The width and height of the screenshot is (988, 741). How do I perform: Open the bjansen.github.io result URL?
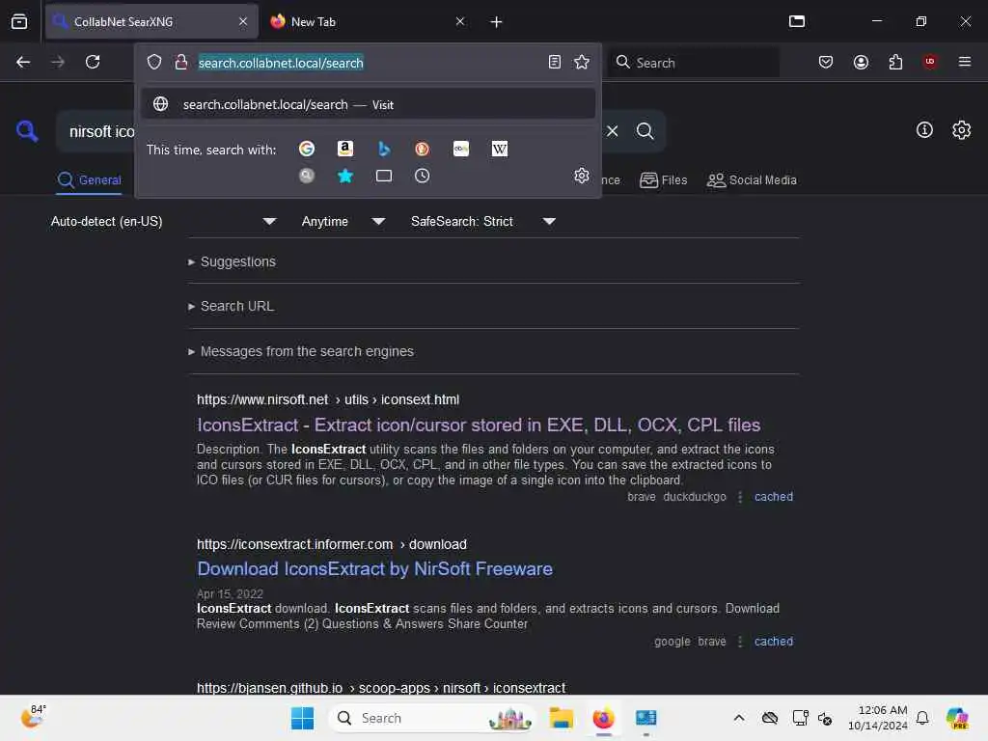pyautogui.click(x=381, y=687)
